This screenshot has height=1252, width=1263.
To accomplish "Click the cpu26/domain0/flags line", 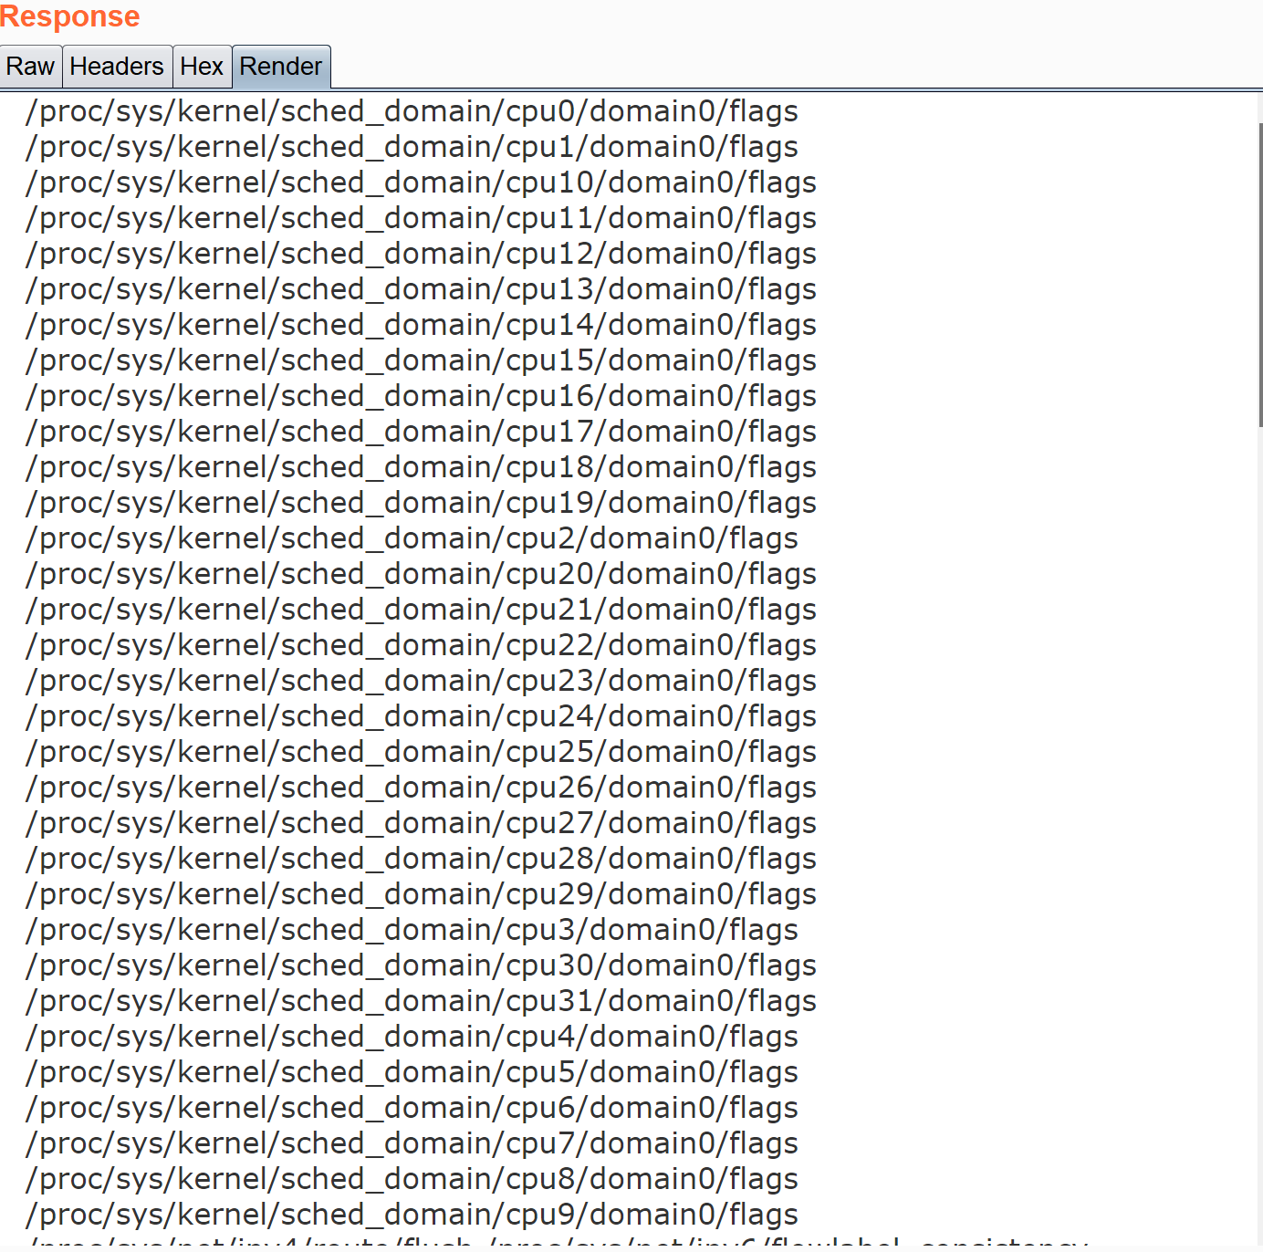I will [421, 788].
